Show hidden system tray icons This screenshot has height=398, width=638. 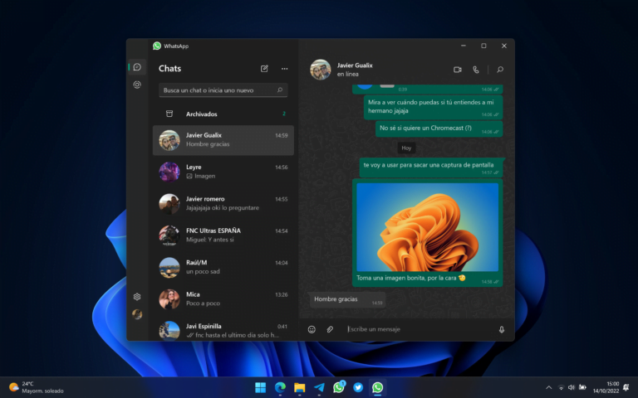click(x=548, y=387)
